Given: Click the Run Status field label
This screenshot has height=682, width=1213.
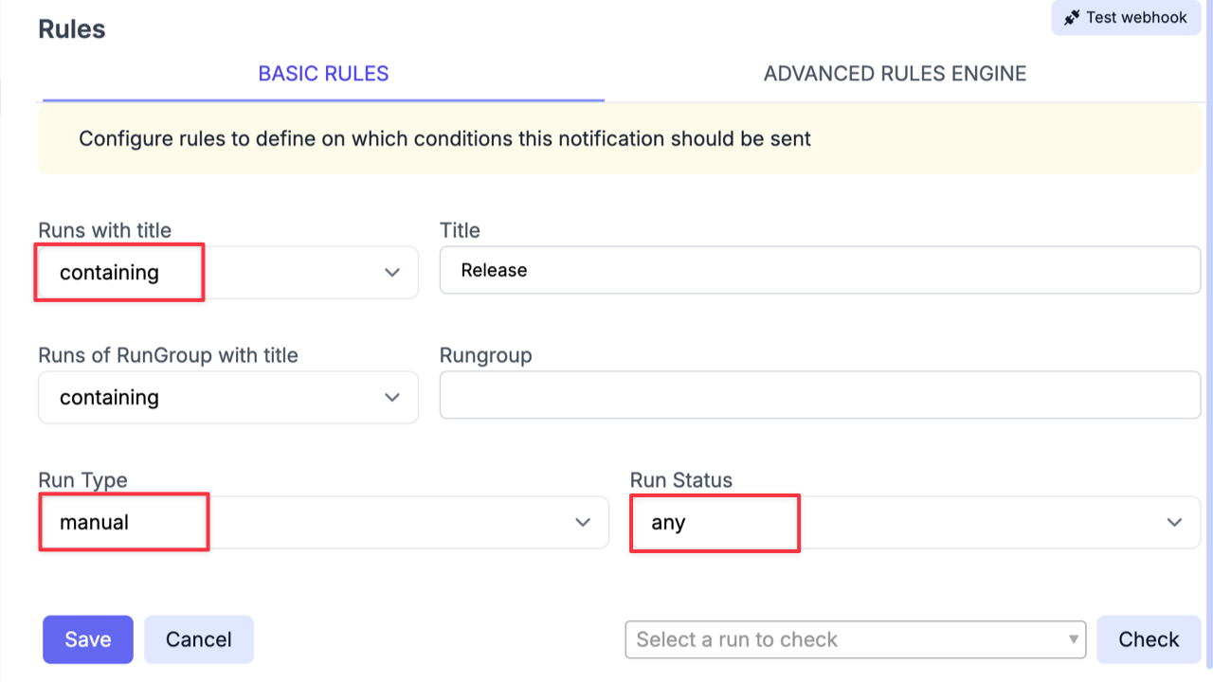Looking at the screenshot, I should pyautogui.click(x=680, y=480).
